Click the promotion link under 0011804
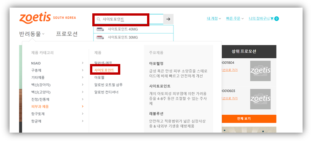 [229, 70]
